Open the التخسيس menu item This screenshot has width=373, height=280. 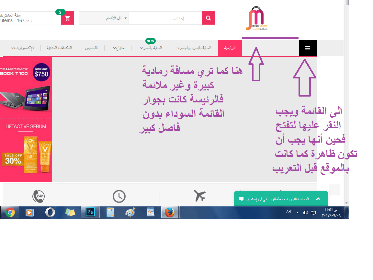pos(91,48)
